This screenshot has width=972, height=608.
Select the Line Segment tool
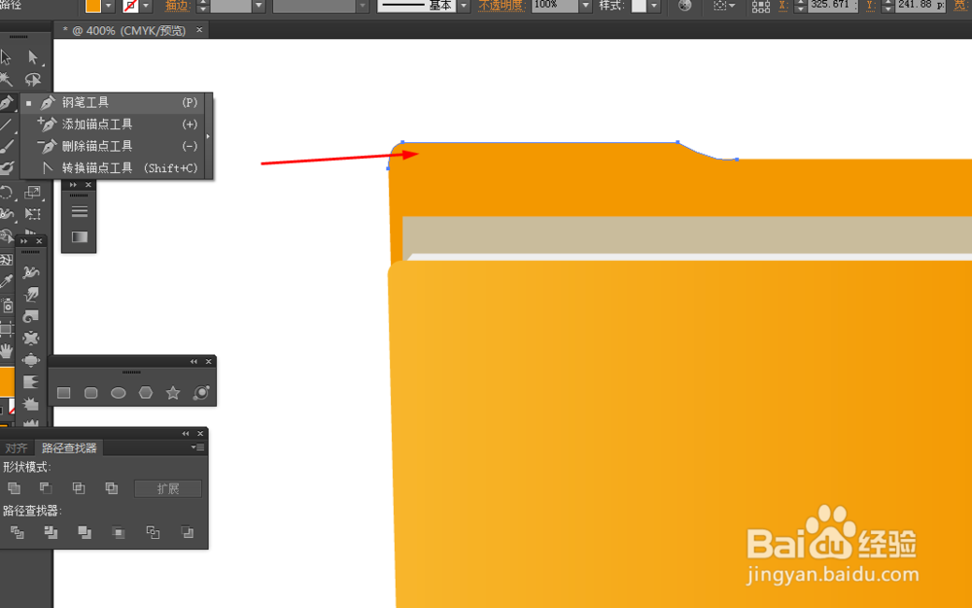tap(6, 125)
